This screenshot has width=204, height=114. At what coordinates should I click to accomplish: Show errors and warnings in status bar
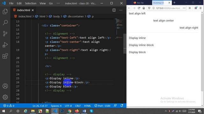pos(9,106)
